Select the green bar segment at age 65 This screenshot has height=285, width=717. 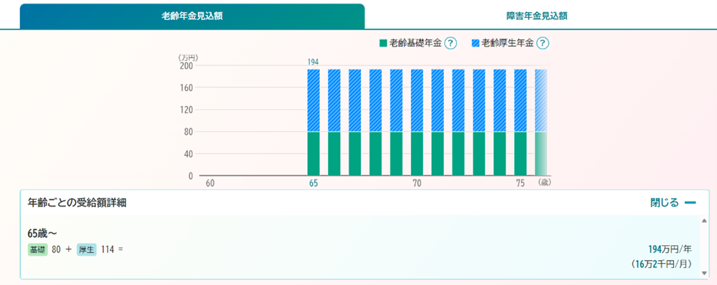click(313, 154)
